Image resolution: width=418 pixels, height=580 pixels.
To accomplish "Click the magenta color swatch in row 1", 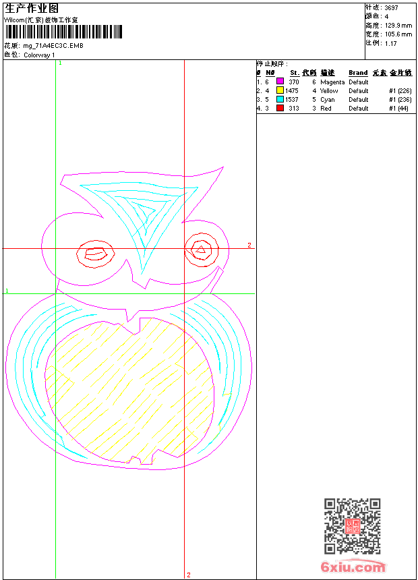I will pyautogui.click(x=280, y=81).
